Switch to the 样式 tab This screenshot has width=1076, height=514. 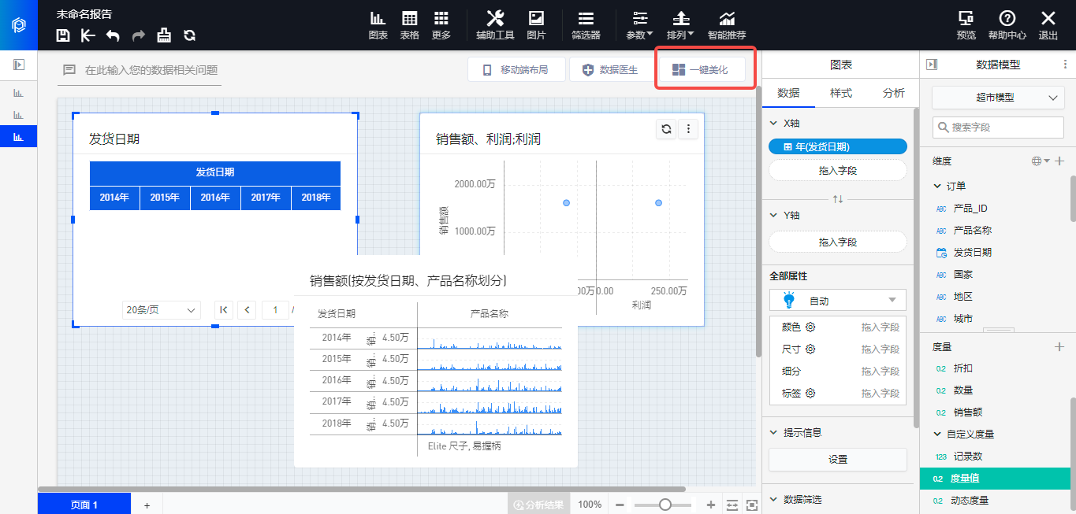841,93
